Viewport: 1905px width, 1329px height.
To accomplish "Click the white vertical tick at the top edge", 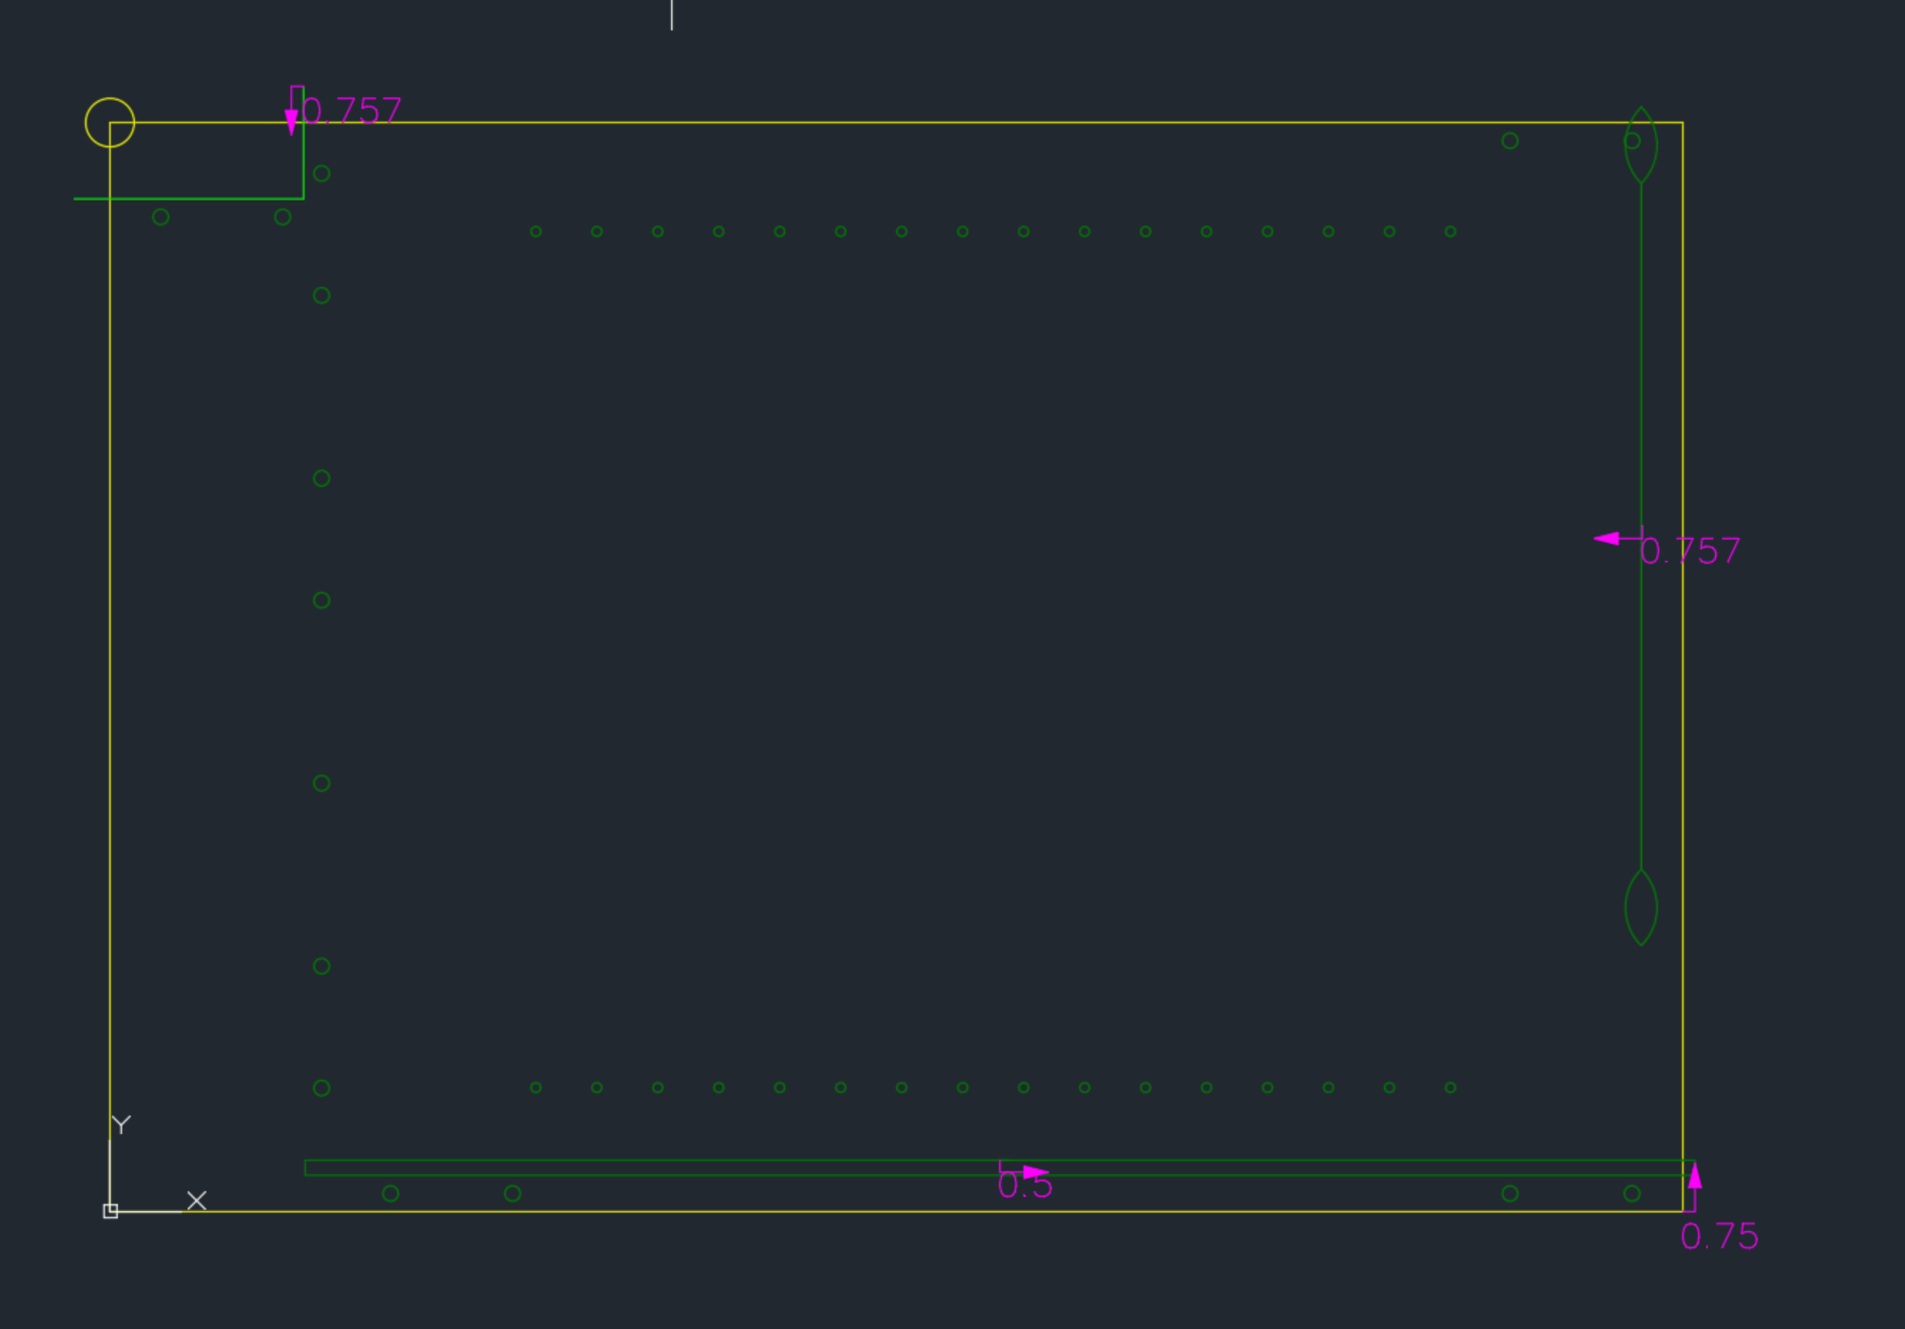I will point(672,14).
